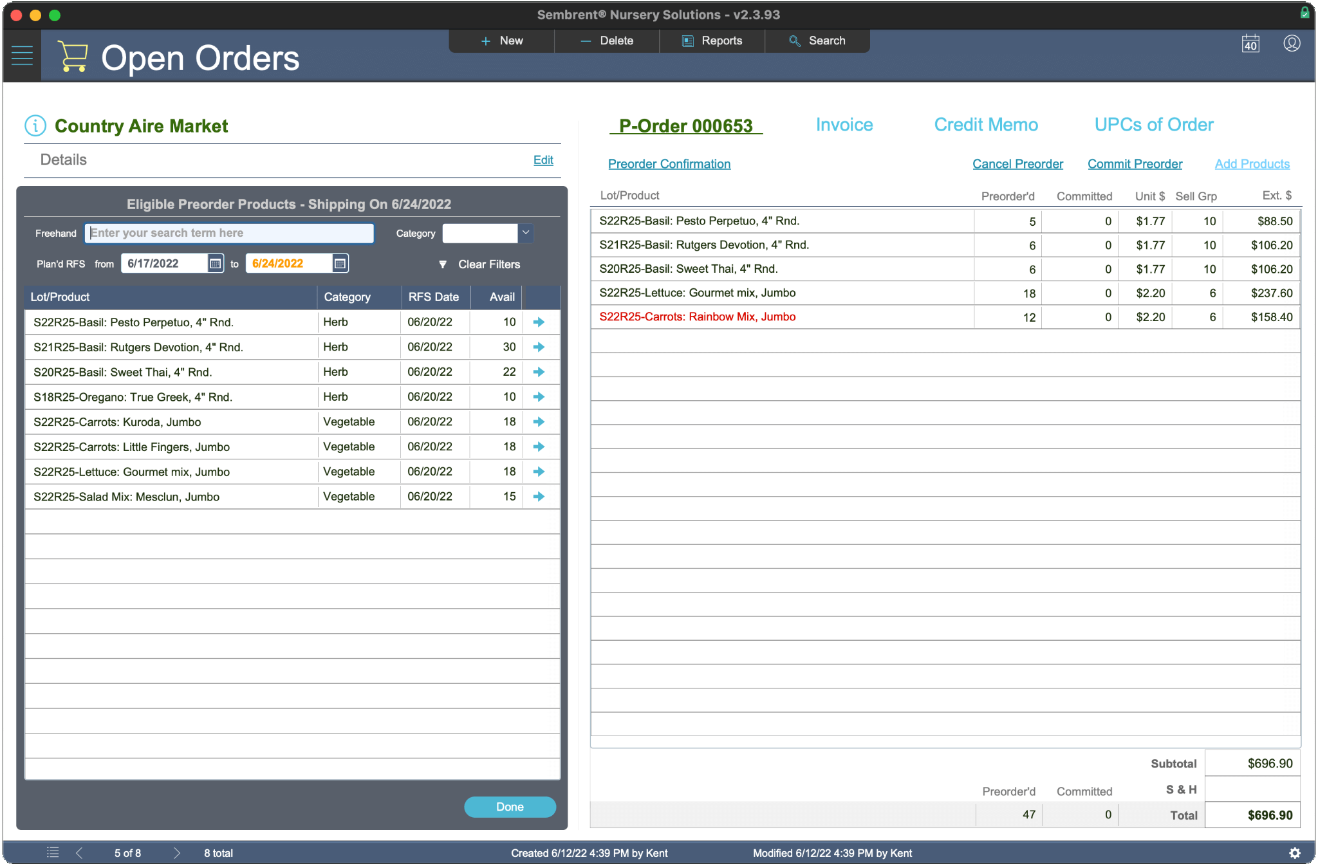Open the 'from' date calendar picker

pos(215,264)
